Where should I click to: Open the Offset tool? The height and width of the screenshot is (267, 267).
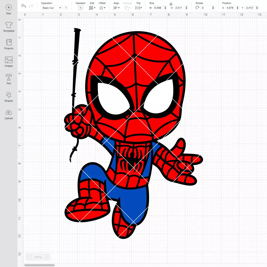click(102, 8)
